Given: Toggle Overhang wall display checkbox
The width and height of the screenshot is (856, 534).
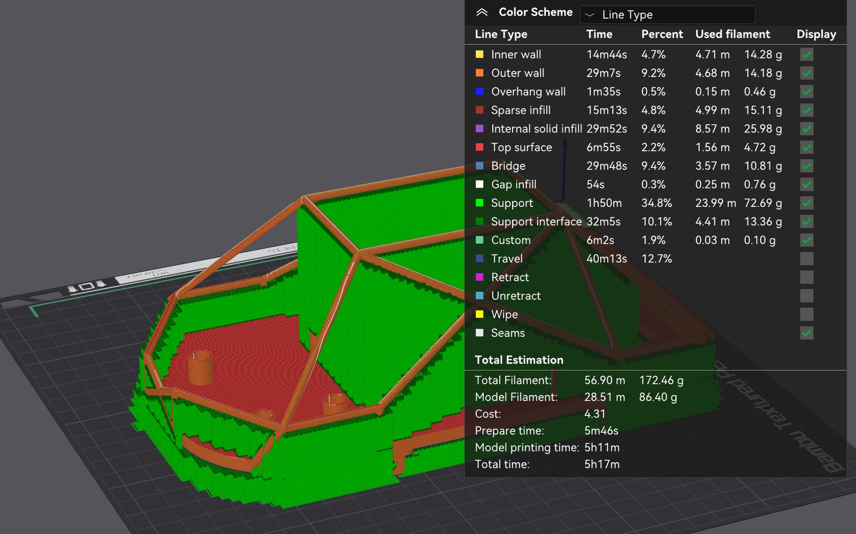Looking at the screenshot, I should coord(807,92).
